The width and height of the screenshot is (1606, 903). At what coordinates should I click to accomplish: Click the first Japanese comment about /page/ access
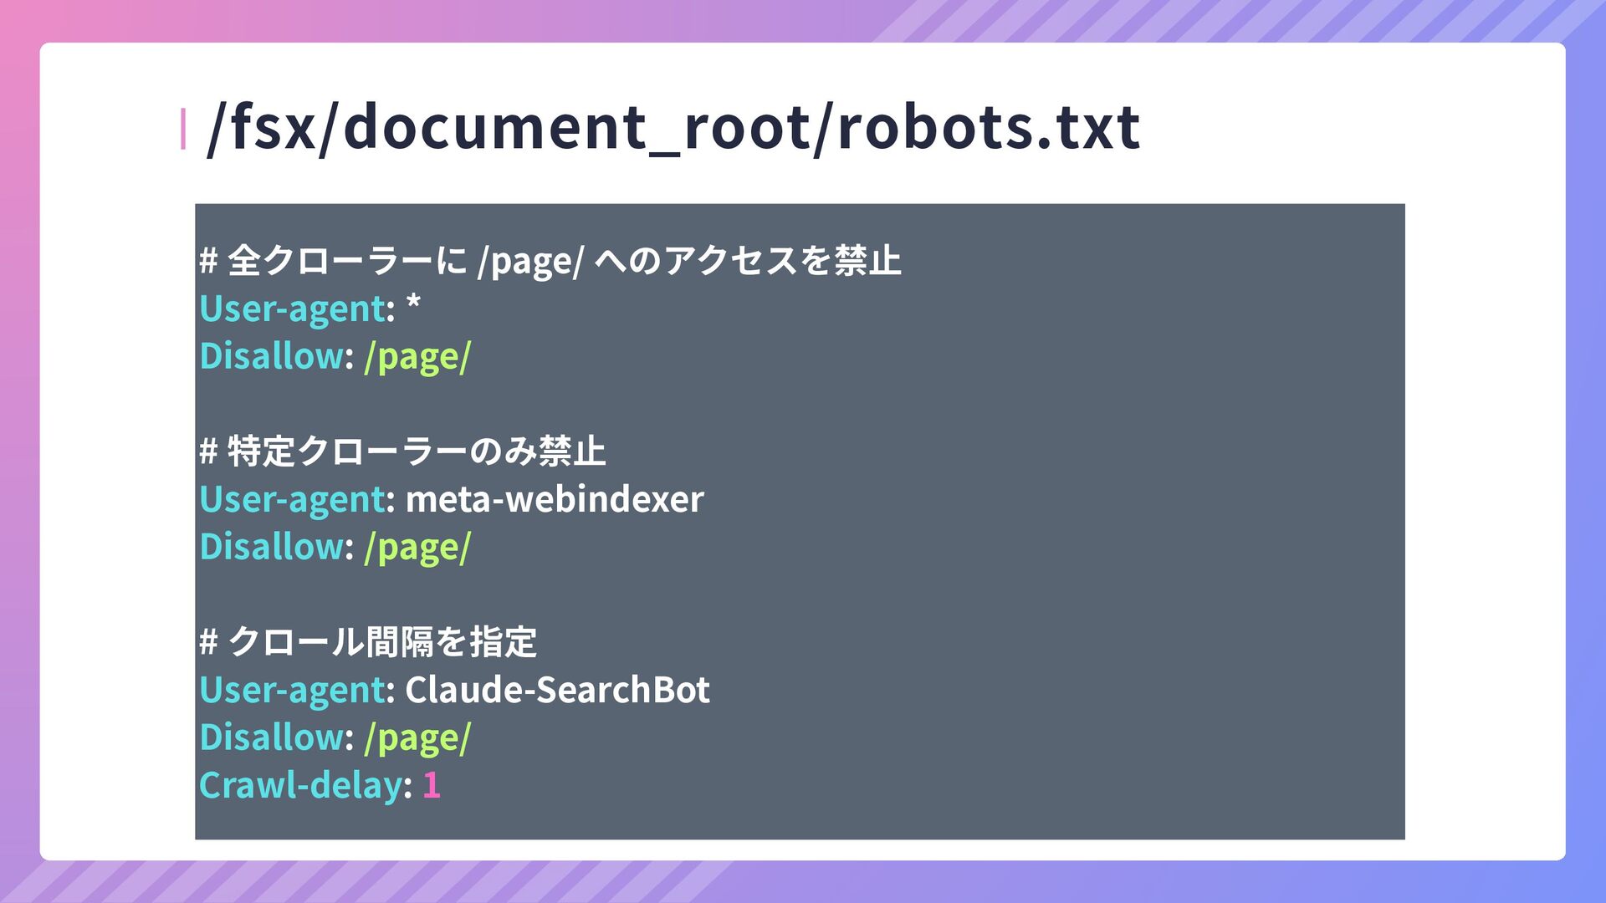(550, 261)
